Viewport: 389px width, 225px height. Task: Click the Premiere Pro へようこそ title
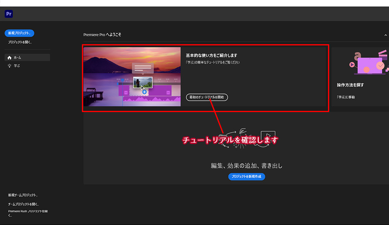coord(102,35)
